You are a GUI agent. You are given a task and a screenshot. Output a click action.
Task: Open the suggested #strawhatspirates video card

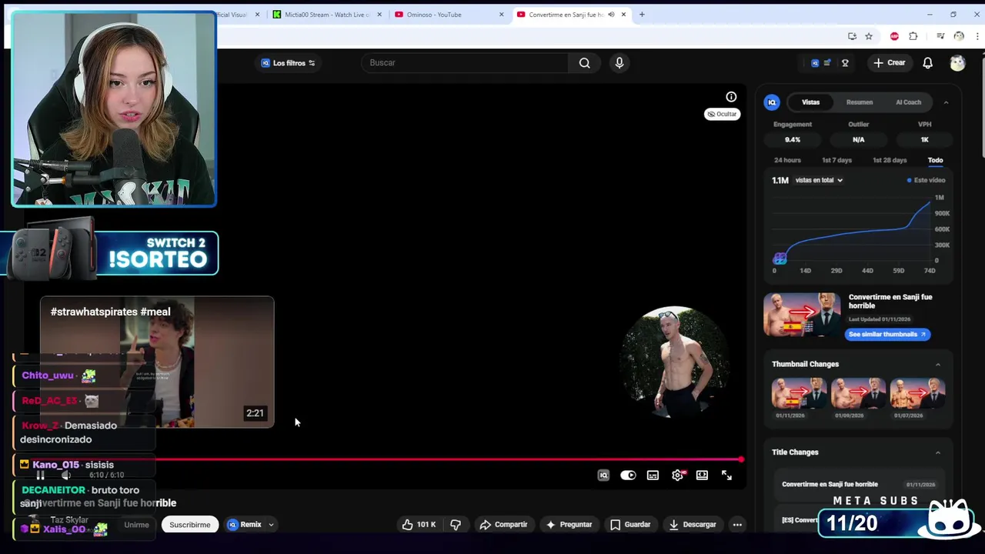(157, 362)
